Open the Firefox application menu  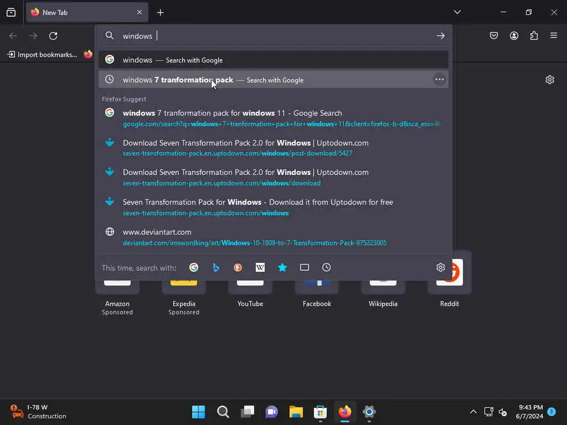point(554,35)
